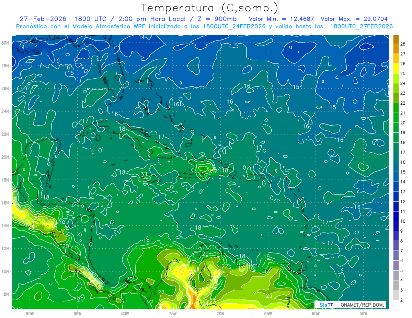Click the "28N" latitude axis label
This screenshot has width=412, height=318.
click(5, 66)
